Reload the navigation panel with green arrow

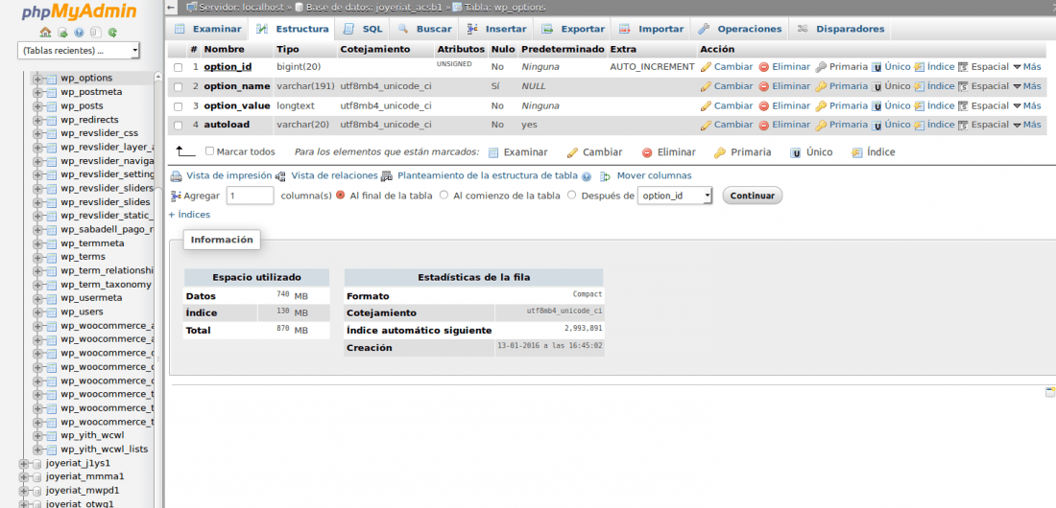[x=112, y=33]
